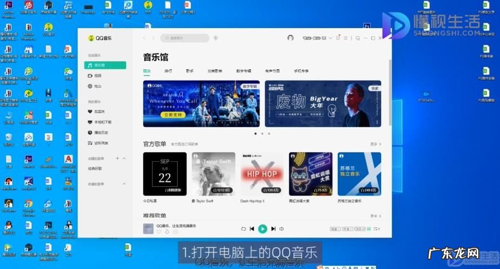Screen dimensions: 500x269
Task: Open the play queue icon in player bar
Action: click(377, 229)
